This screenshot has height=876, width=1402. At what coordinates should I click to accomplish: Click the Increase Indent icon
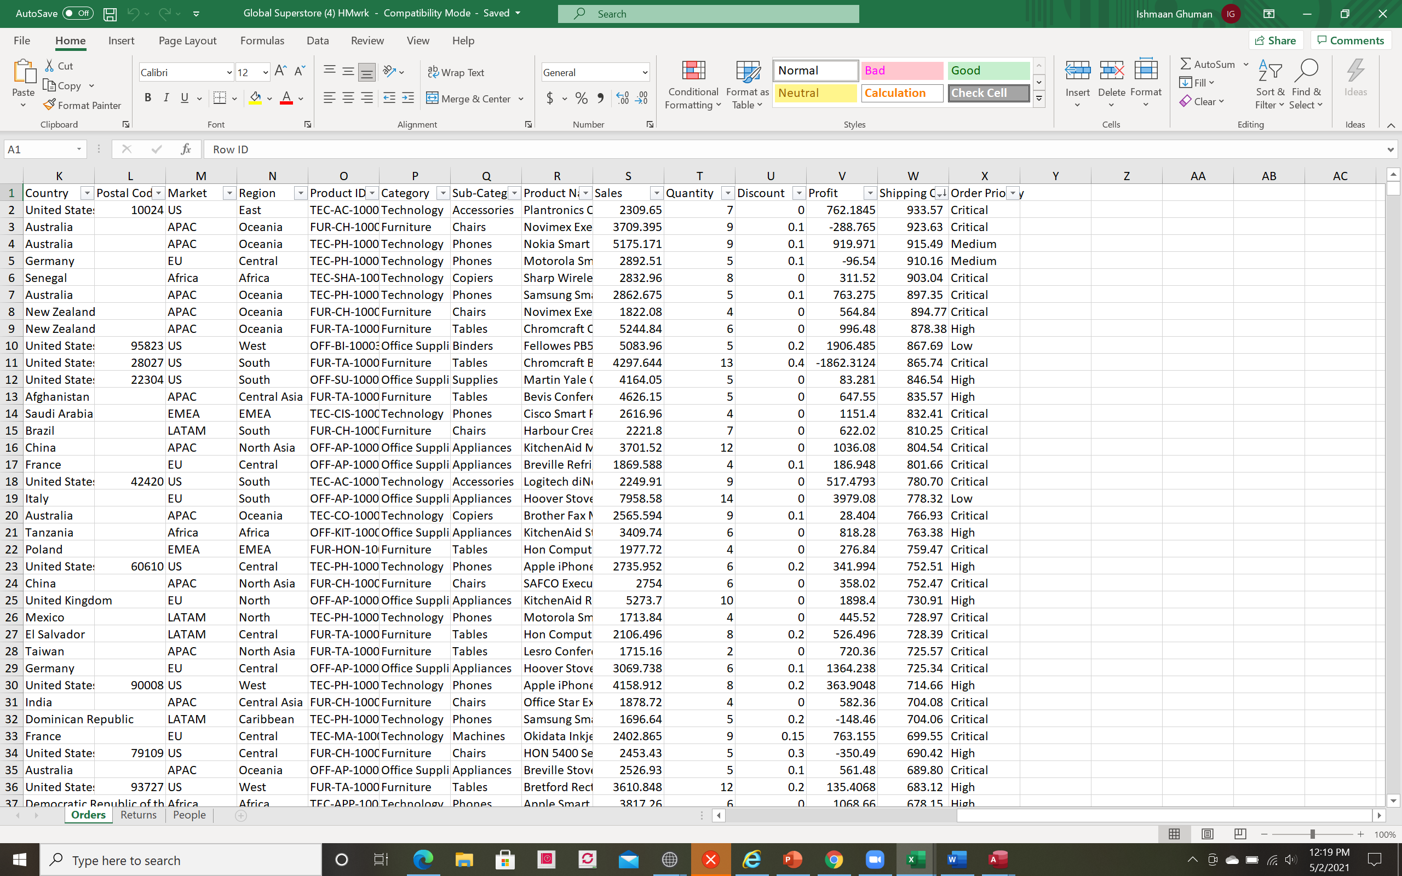408,98
